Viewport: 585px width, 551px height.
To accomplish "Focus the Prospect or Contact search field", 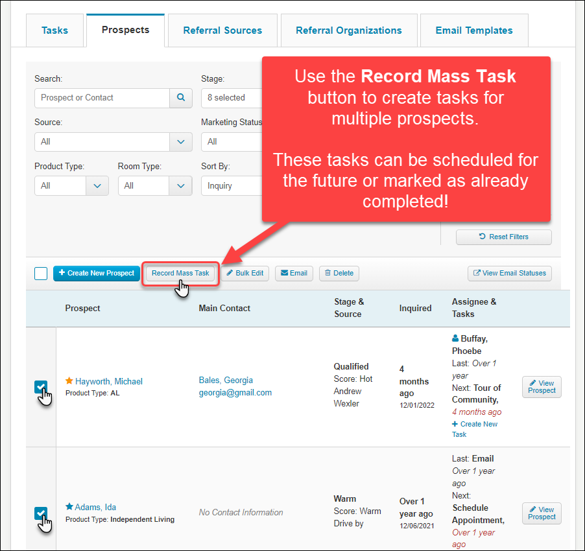I will pyautogui.click(x=102, y=98).
